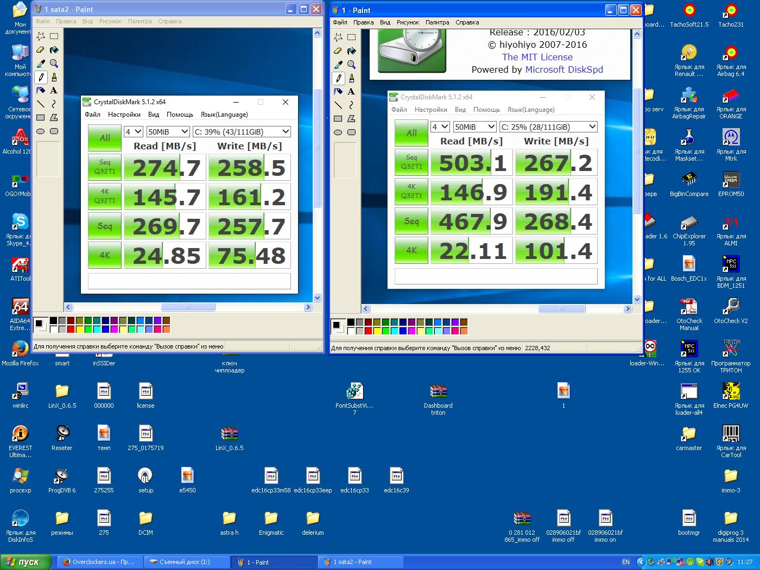Image resolution: width=760 pixels, height=570 pixels.
Task: Select the Pencil tool in sata2 Paint
Action: pyautogui.click(x=41, y=77)
